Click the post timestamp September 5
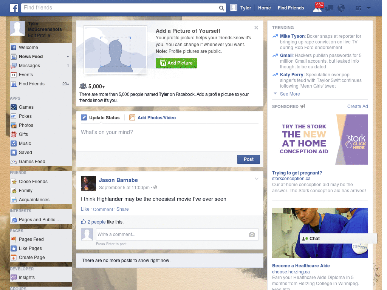The image size is (387, 290). tap(124, 188)
